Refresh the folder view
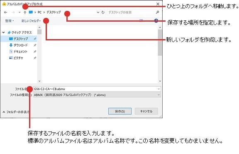This screenshot has height=154, width=239. click(x=103, y=12)
